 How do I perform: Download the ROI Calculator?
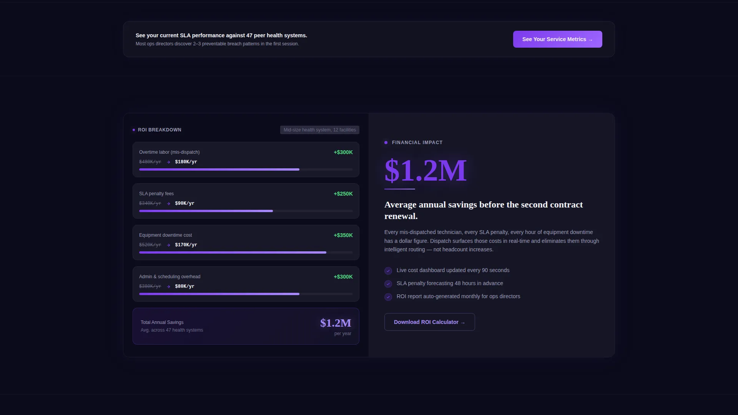429,322
